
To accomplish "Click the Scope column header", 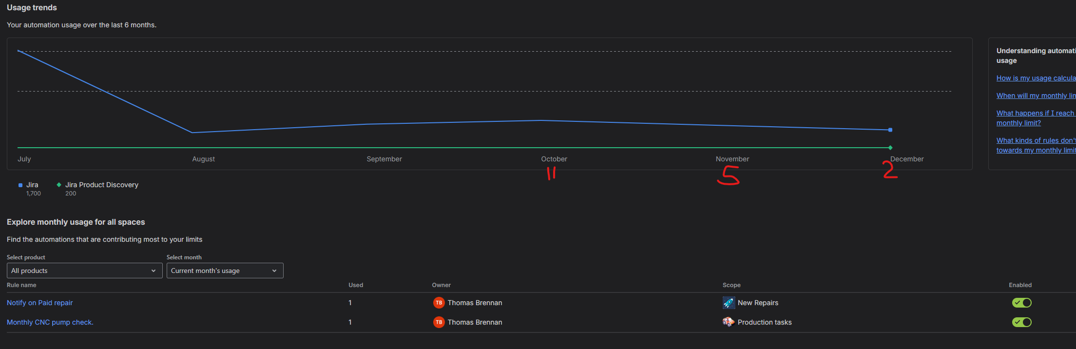I will click(x=731, y=285).
